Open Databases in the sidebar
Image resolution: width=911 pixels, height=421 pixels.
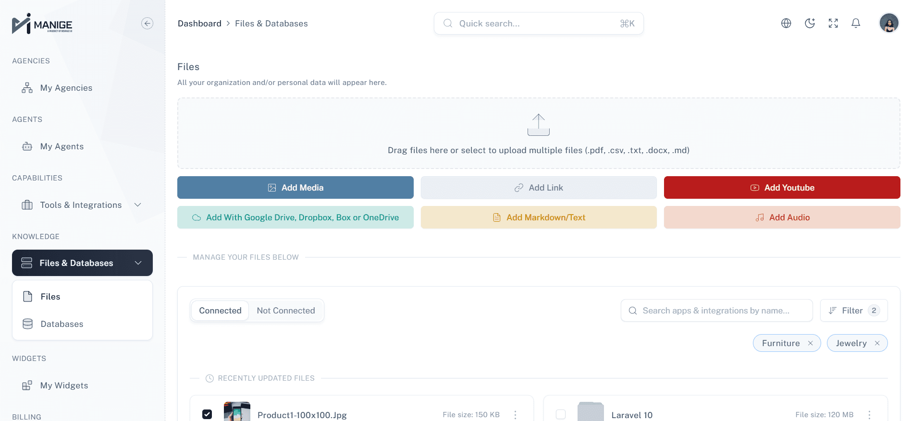coord(62,324)
